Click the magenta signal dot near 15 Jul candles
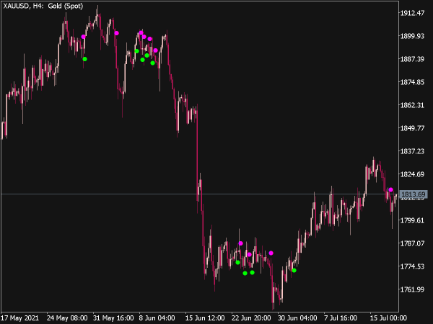 point(390,189)
